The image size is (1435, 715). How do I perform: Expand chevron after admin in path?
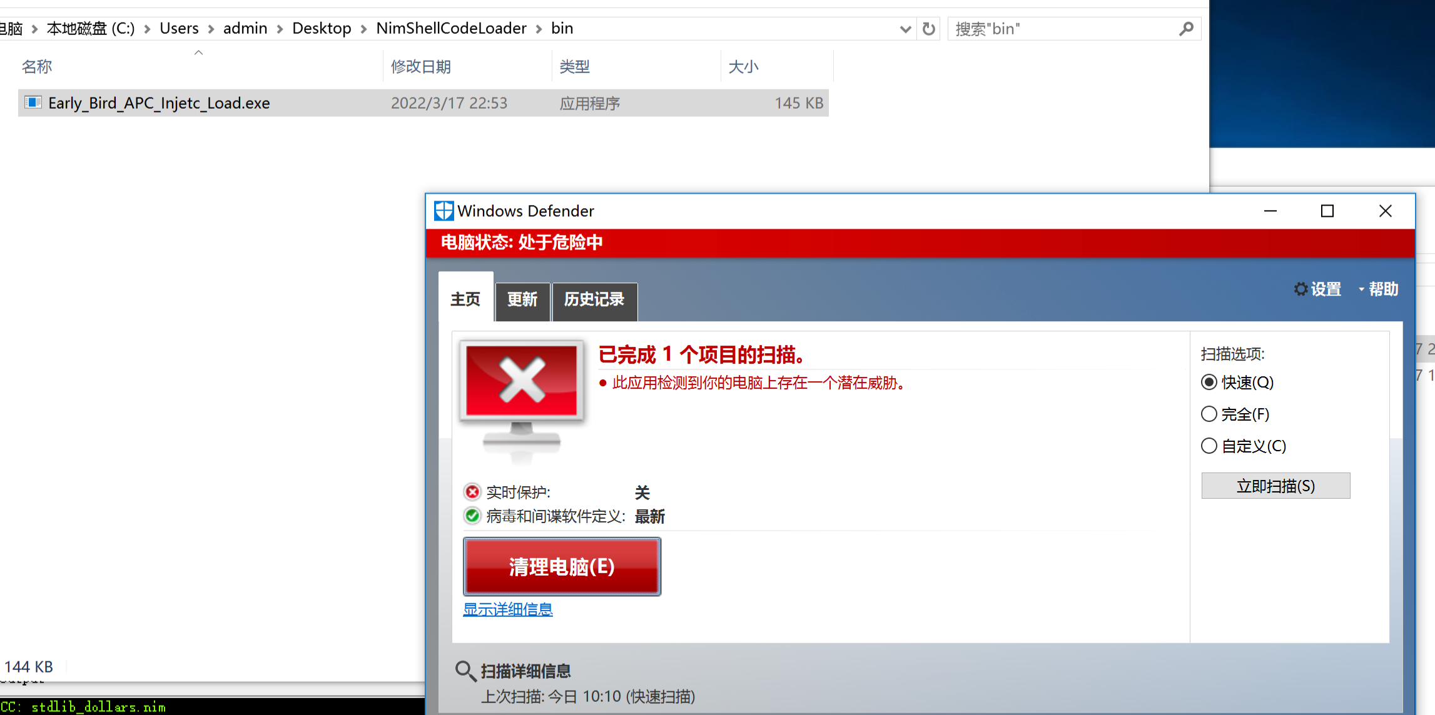pyautogui.click(x=280, y=29)
